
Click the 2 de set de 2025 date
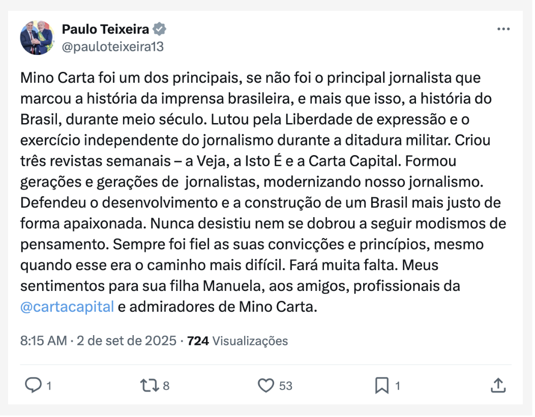coord(126,341)
